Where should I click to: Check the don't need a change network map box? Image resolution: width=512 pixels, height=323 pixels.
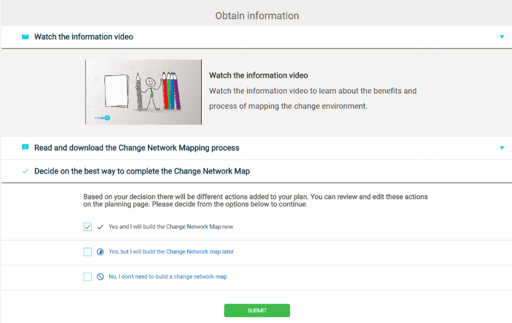click(x=88, y=277)
